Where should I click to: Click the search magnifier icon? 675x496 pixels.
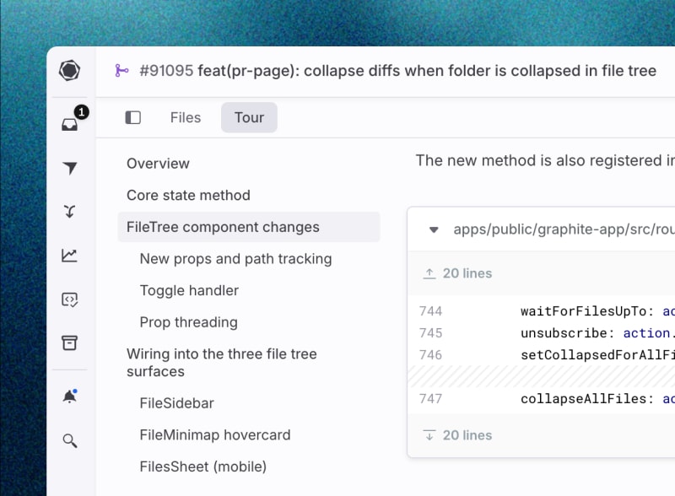click(x=70, y=440)
